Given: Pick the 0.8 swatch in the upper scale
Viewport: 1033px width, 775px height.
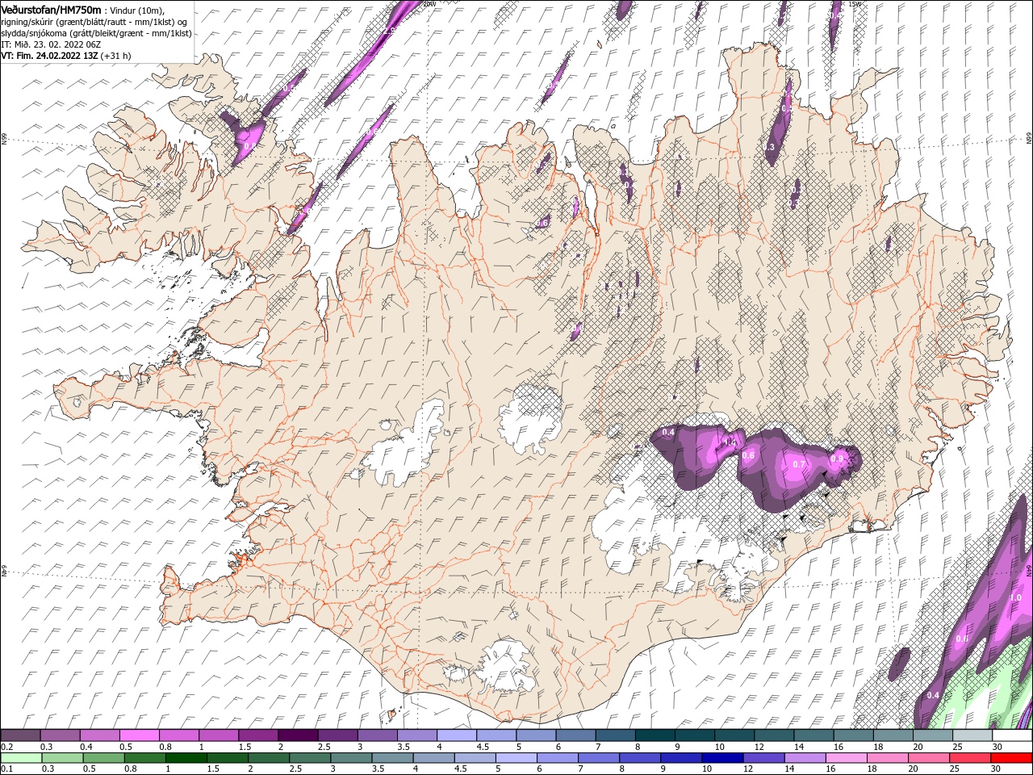Looking at the screenshot, I should click(x=178, y=735).
